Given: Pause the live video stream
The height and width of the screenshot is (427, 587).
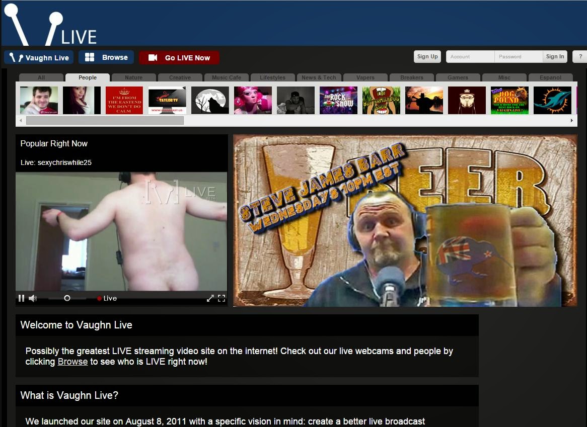Looking at the screenshot, I should [21, 298].
